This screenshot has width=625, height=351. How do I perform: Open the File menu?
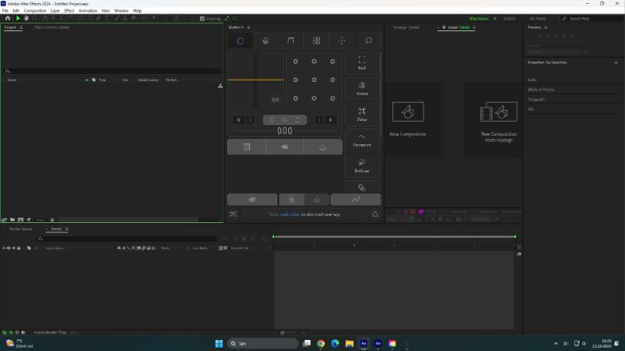coord(5,11)
